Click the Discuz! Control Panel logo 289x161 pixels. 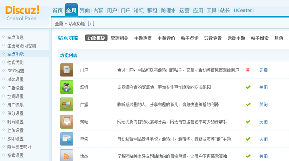point(22,13)
